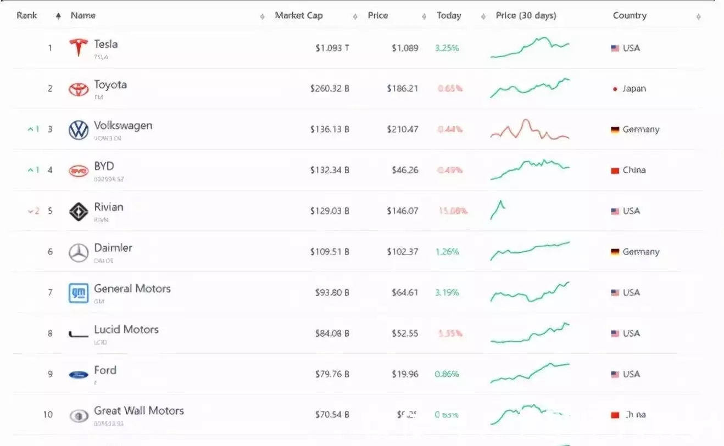Click Rivian price $146.07
This screenshot has width=724, height=446.
[402, 211]
